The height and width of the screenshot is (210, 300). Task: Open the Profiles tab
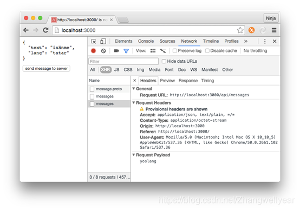(x=231, y=41)
